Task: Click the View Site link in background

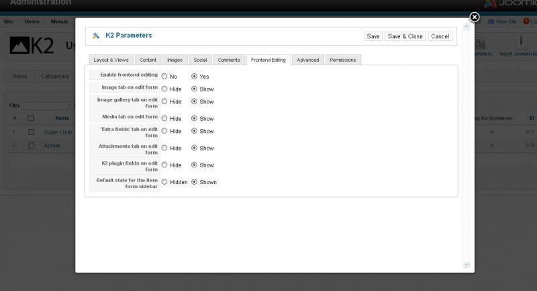Action: pyautogui.click(x=506, y=22)
